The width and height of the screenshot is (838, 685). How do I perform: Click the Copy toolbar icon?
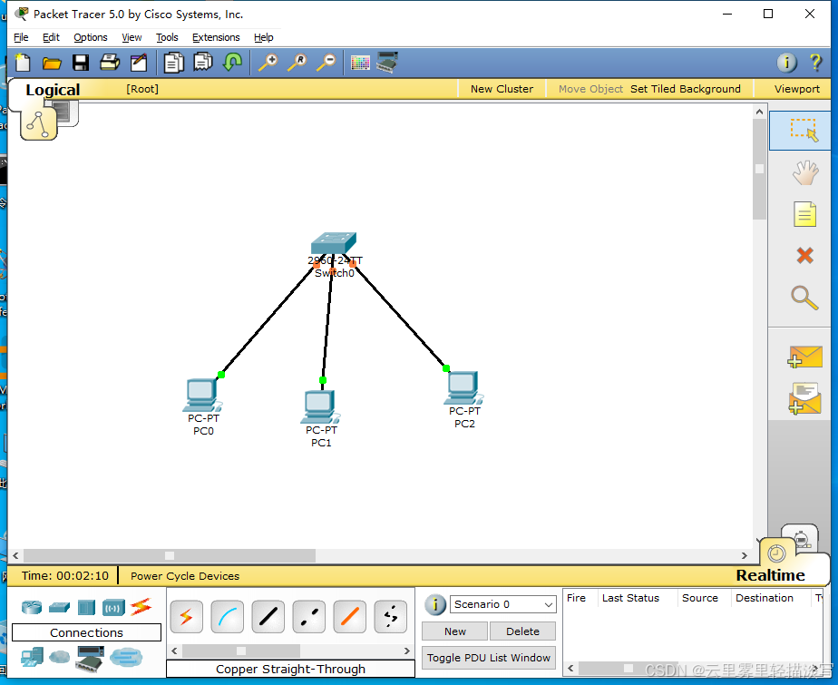[174, 63]
